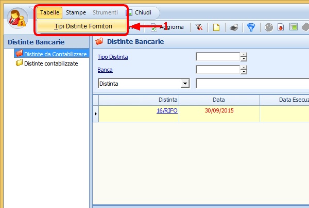The image size is (309, 208).
Task: Click the green window layout icon
Action: point(293,27)
